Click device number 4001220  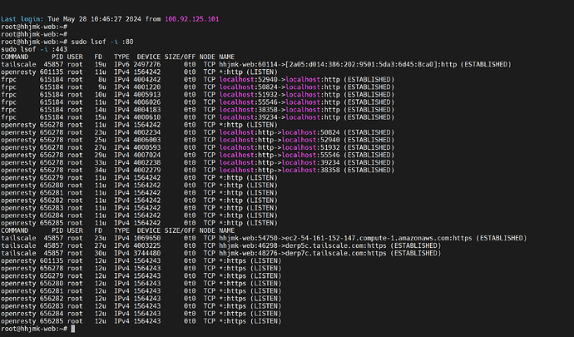point(146,87)
